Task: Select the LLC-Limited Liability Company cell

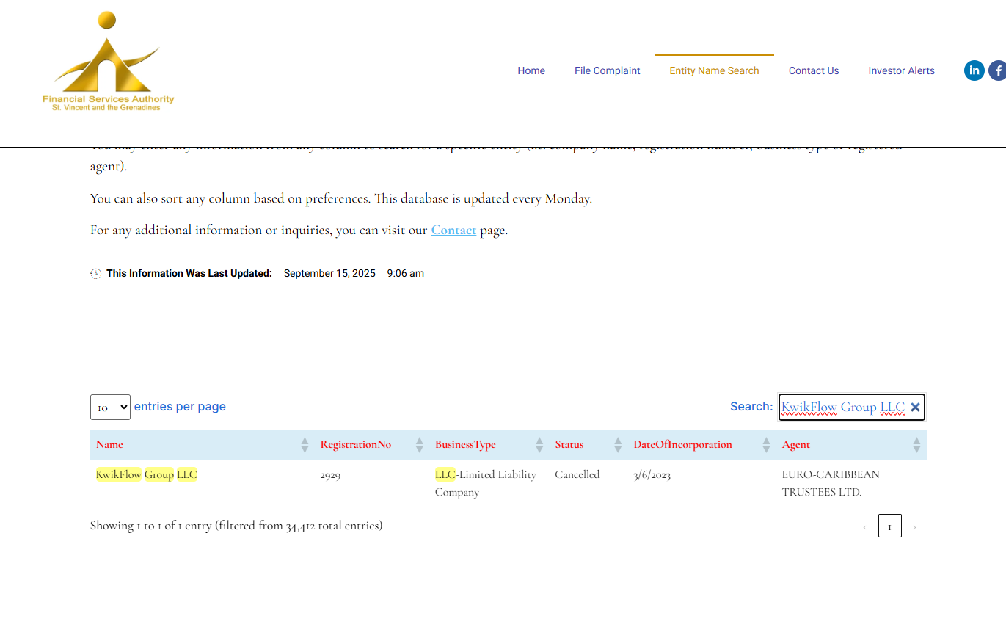Action: point(486,483)
